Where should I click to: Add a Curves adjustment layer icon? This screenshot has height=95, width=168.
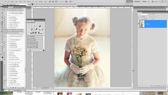tap(37, 26)
